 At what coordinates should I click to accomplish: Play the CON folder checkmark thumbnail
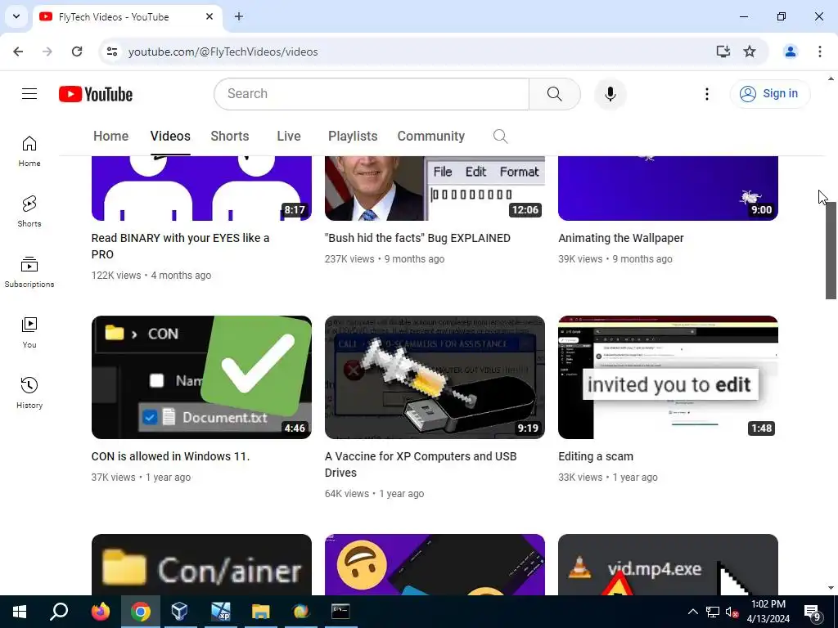tap(201, 377)
